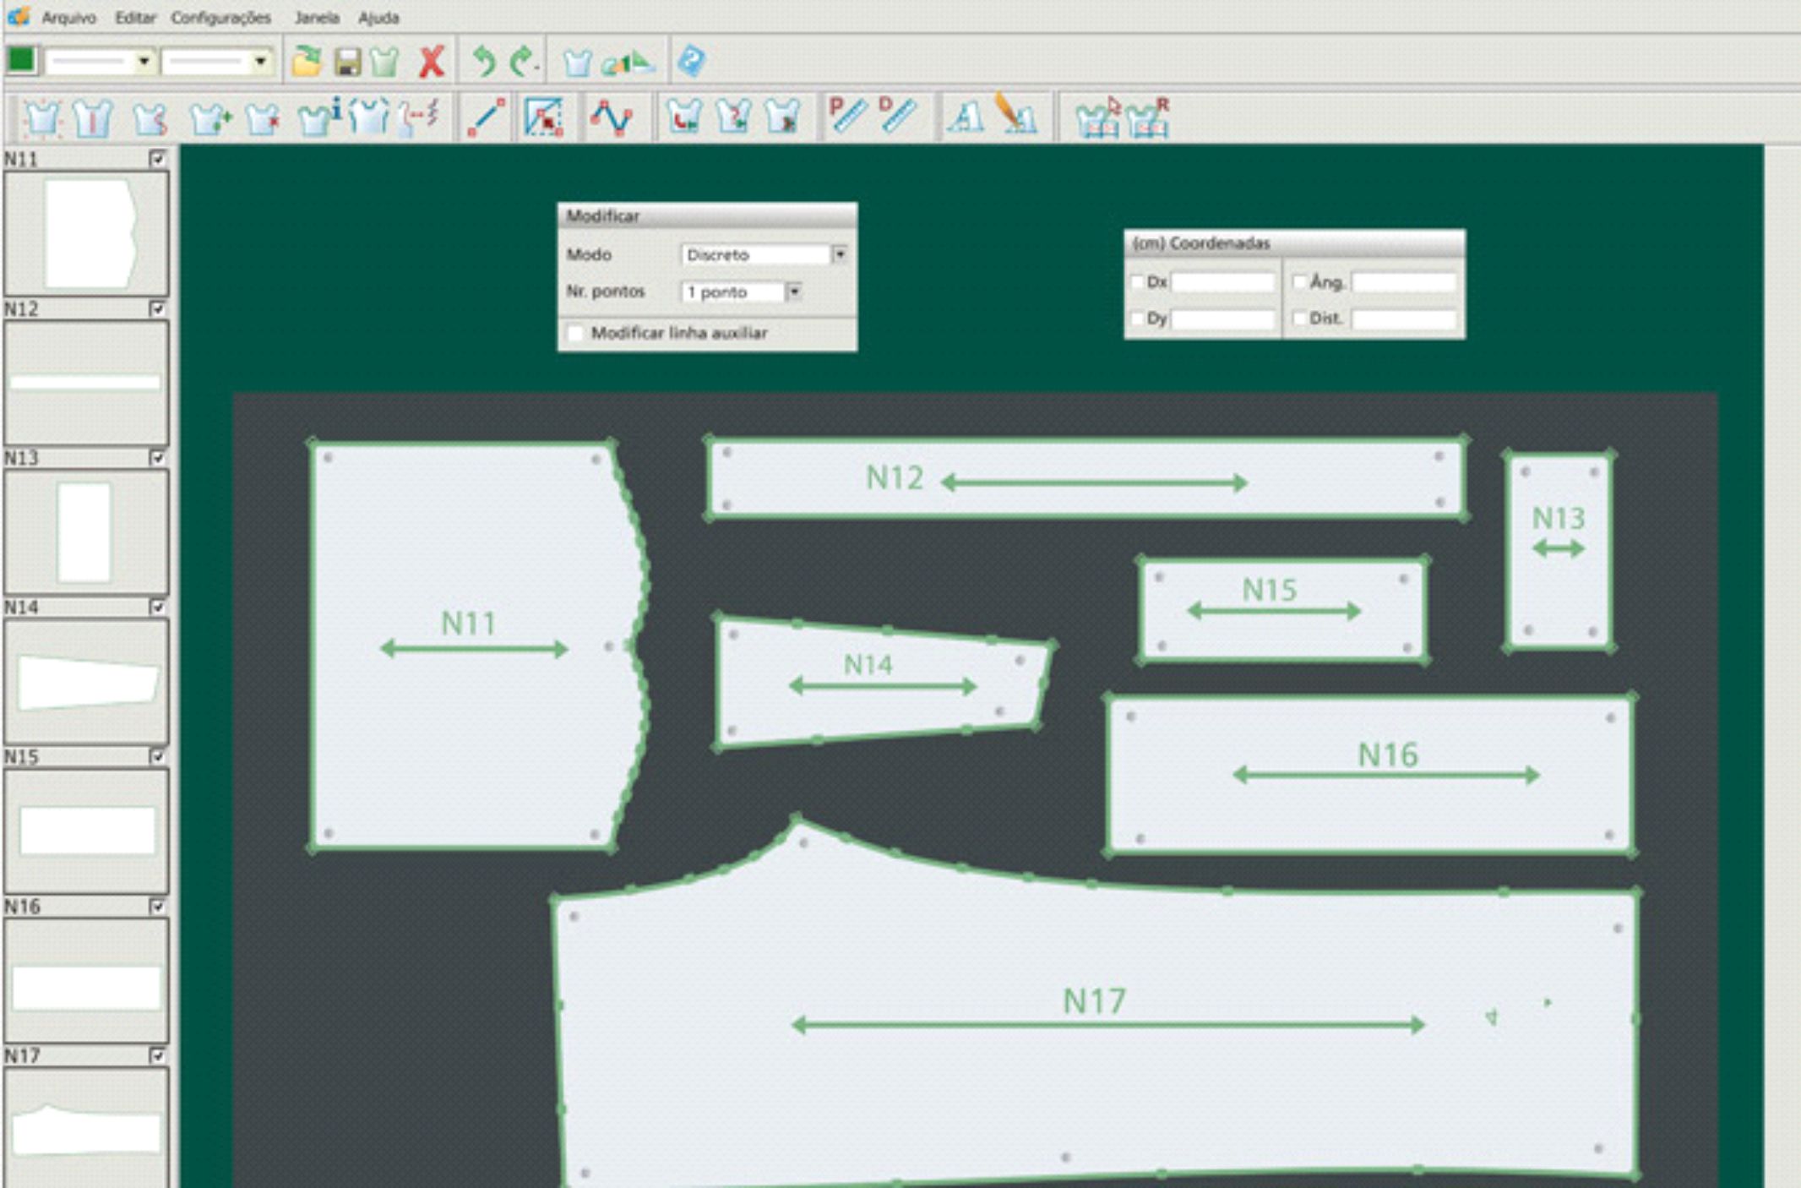The image size is (1801, 1188).
Task: Click the green color swatch
Action: tap(21, 60)
